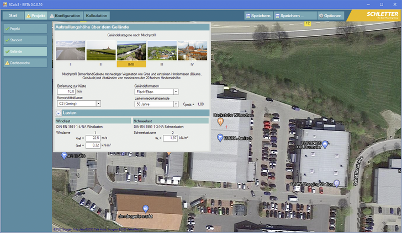Click the Backstube Wünsche restaurant map pin
402x233 pixels.
(x=219, y=121)
